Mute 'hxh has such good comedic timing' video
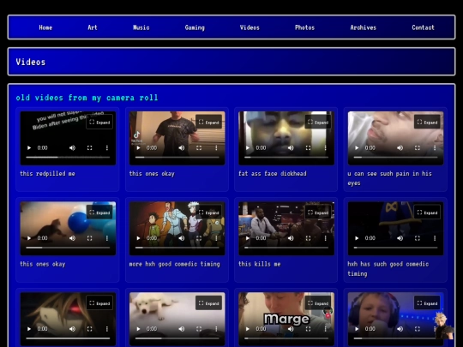Viewport: 463px width, 347px height. coord(400,238)
